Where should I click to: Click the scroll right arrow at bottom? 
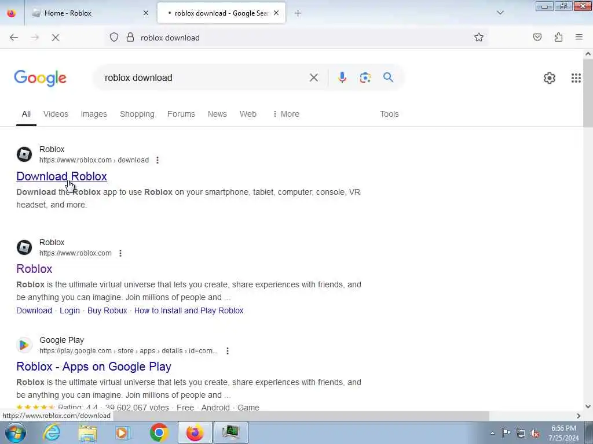(579, 416)
